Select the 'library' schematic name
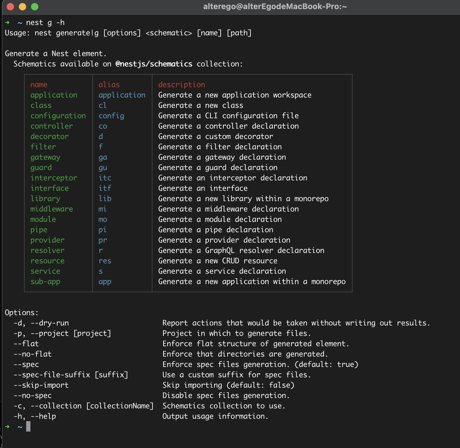 45,199
